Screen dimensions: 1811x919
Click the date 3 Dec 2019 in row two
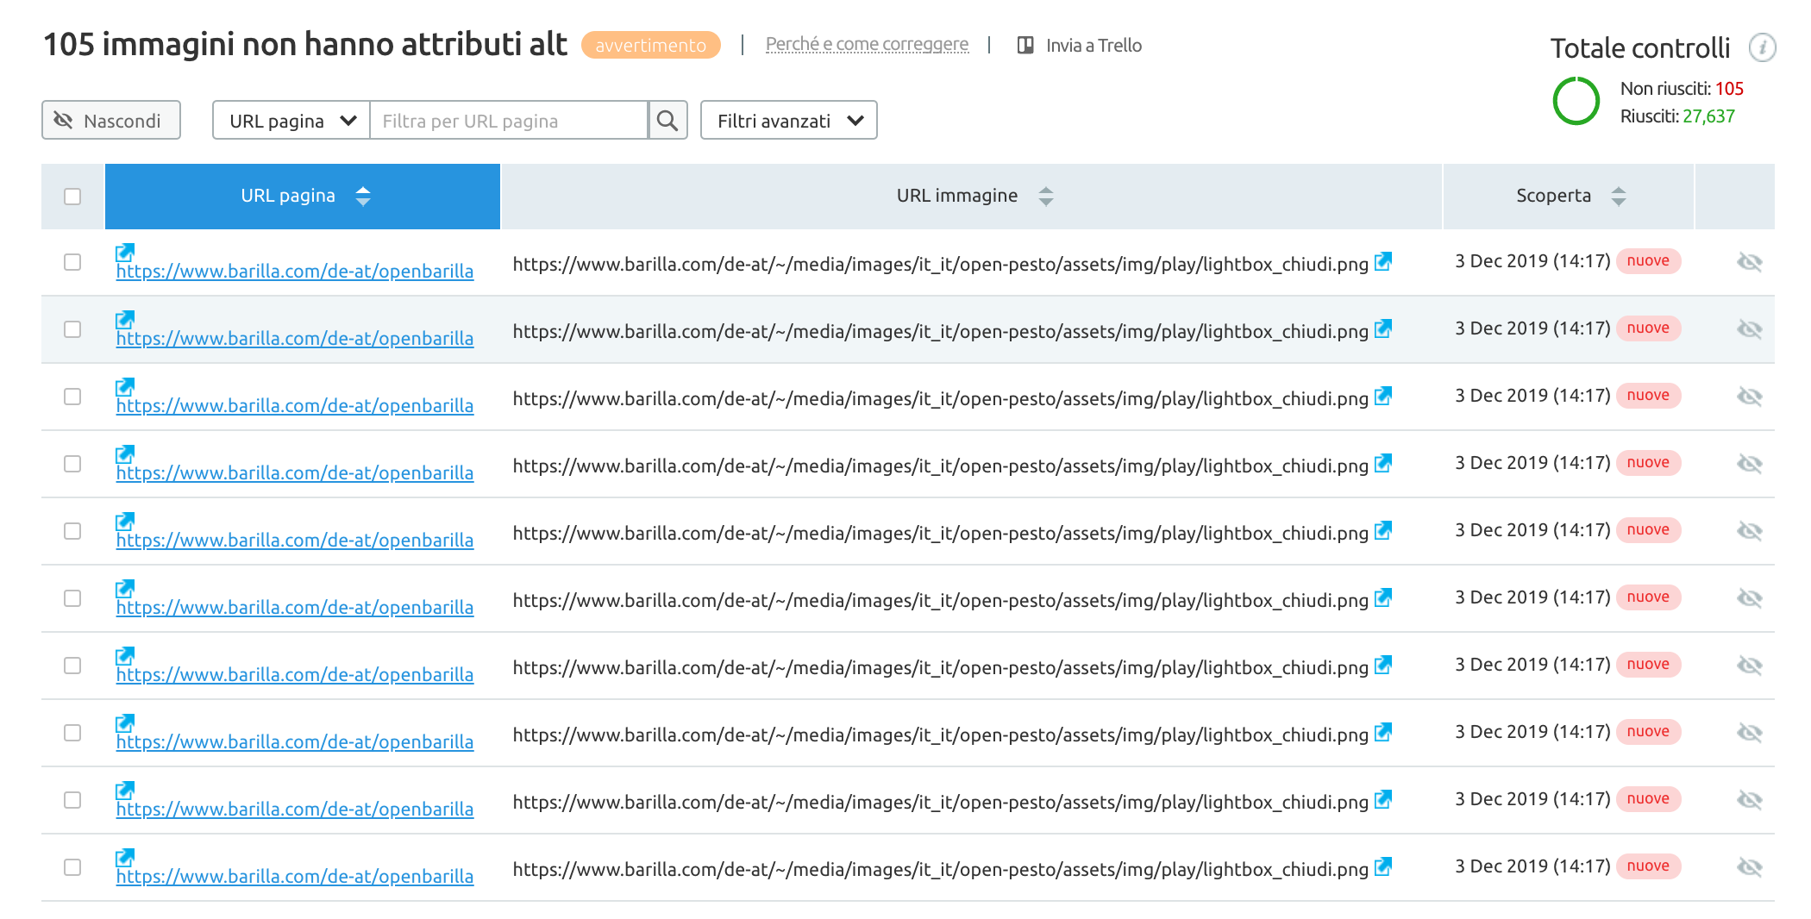(1532, 328)
